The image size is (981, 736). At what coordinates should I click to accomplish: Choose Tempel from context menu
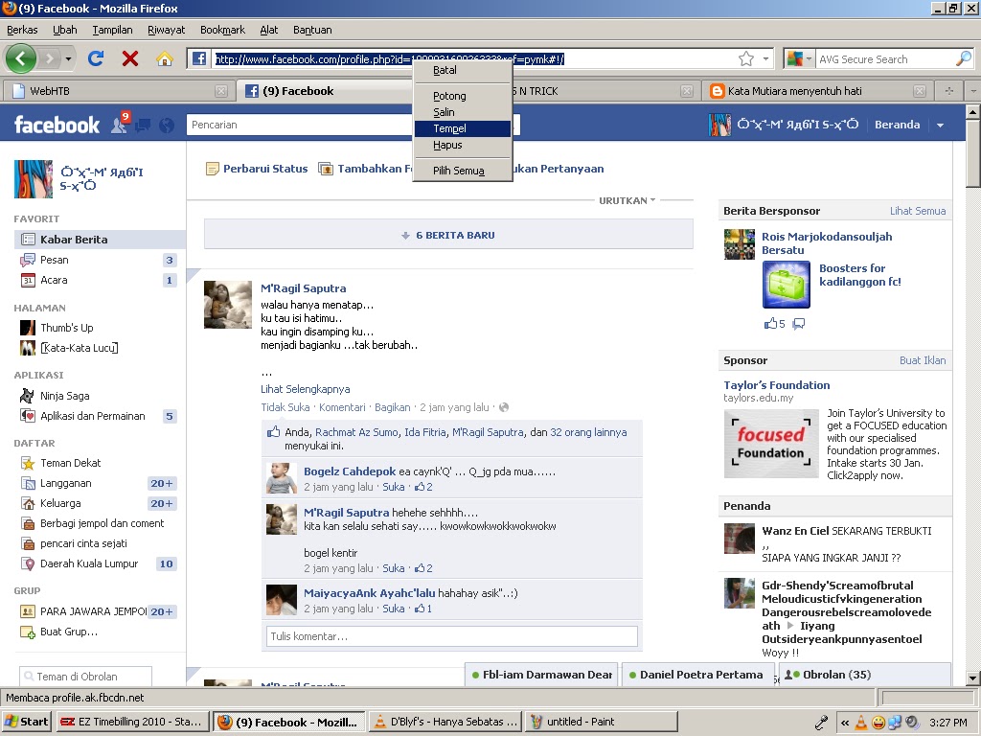(463, 128)
